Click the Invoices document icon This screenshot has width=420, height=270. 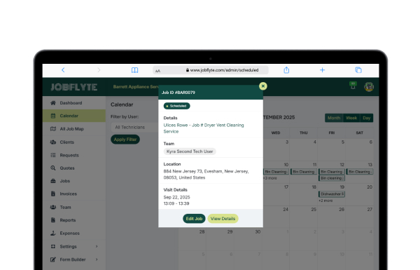tap(53, 194)
